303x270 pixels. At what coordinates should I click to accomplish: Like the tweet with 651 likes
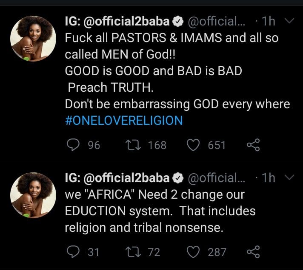pos(194,146)
